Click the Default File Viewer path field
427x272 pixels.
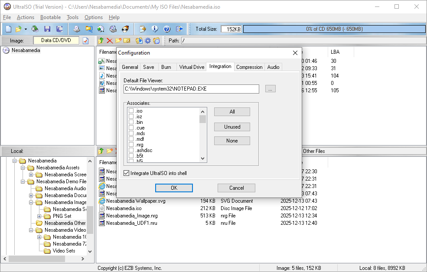pyautogui.click(x=191, y=89)
